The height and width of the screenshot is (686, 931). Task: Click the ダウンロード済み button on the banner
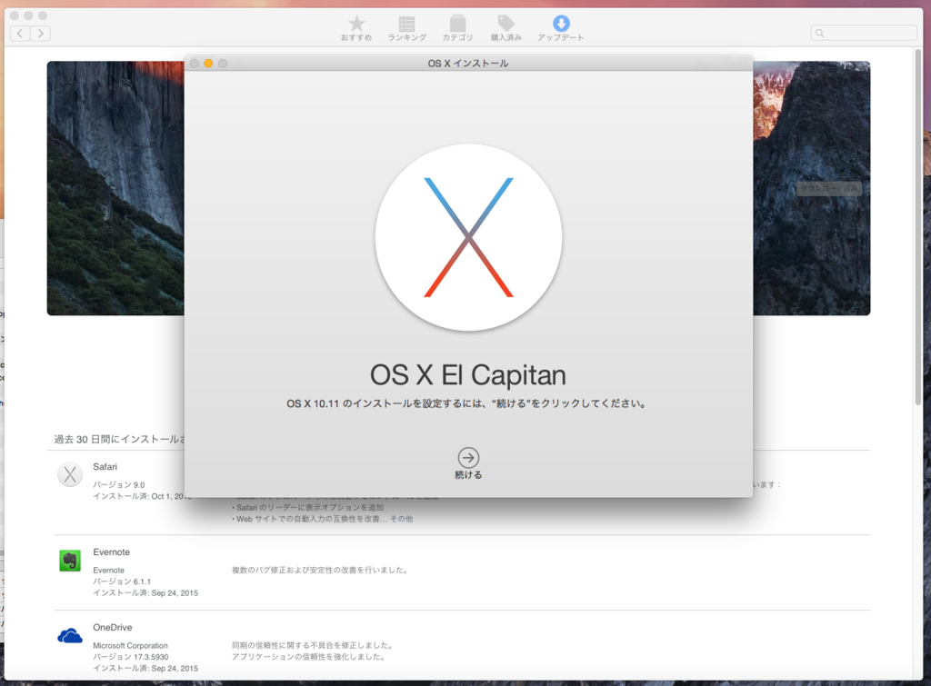pyautogui.click(x=829, y=189)
